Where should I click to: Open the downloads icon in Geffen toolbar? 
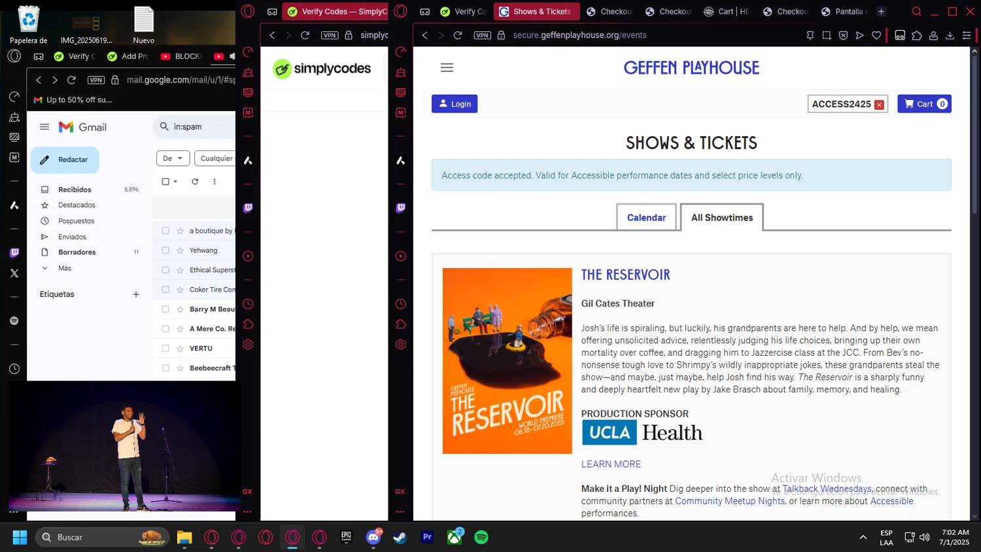[950, 35]
